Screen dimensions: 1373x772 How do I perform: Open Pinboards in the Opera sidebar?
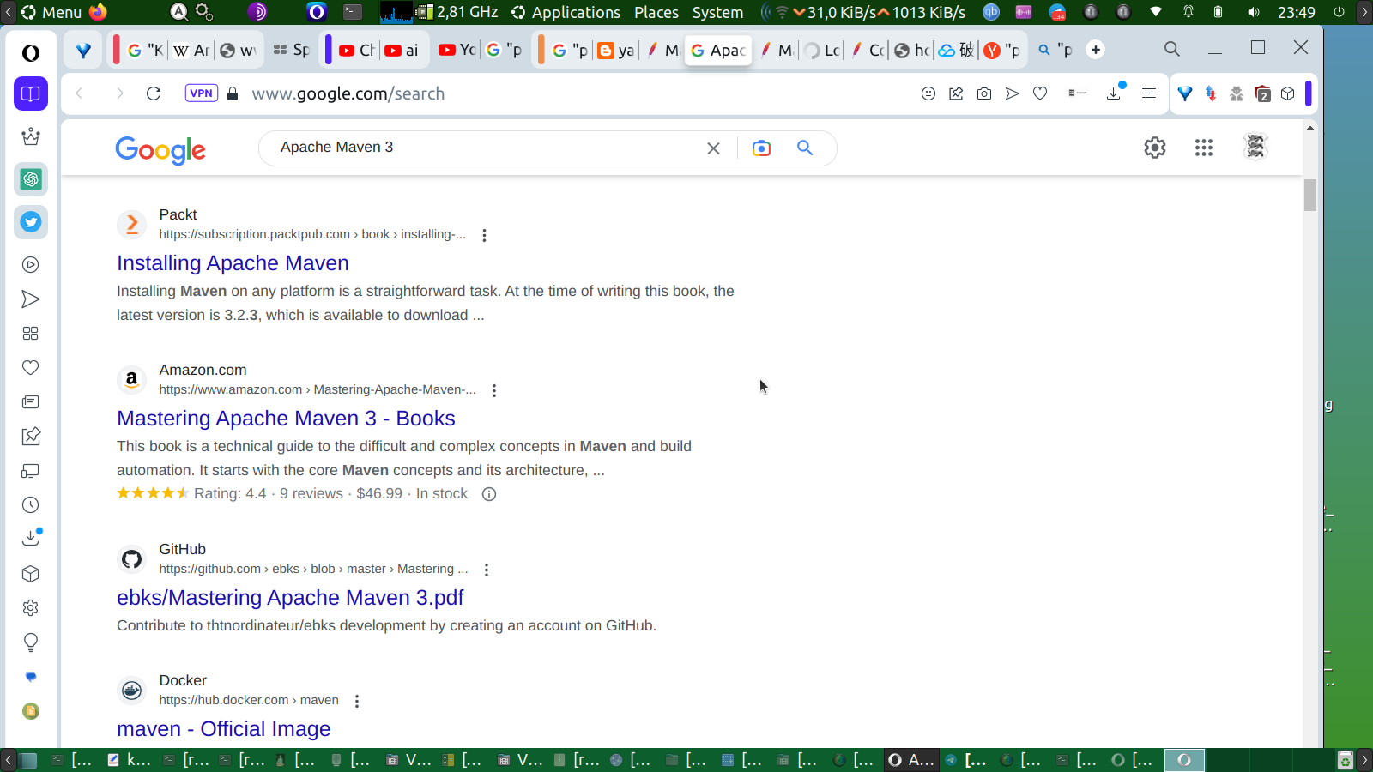pos(31,437)
